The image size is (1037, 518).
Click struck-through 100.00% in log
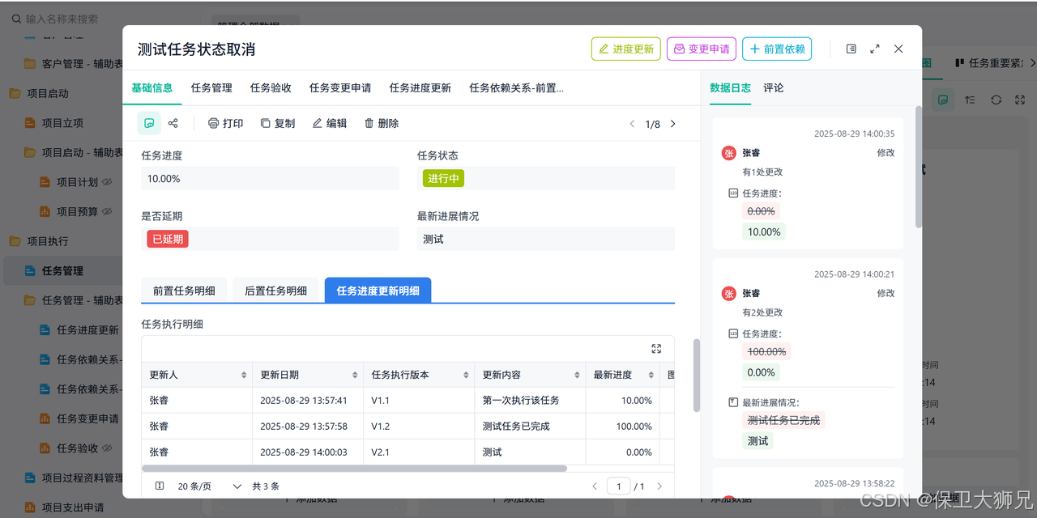tap(766, 352)
